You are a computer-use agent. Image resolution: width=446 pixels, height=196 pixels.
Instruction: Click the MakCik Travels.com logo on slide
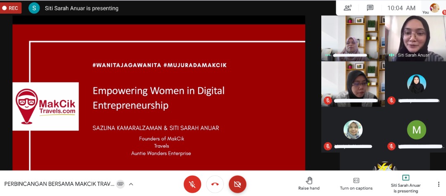[45, 106]
